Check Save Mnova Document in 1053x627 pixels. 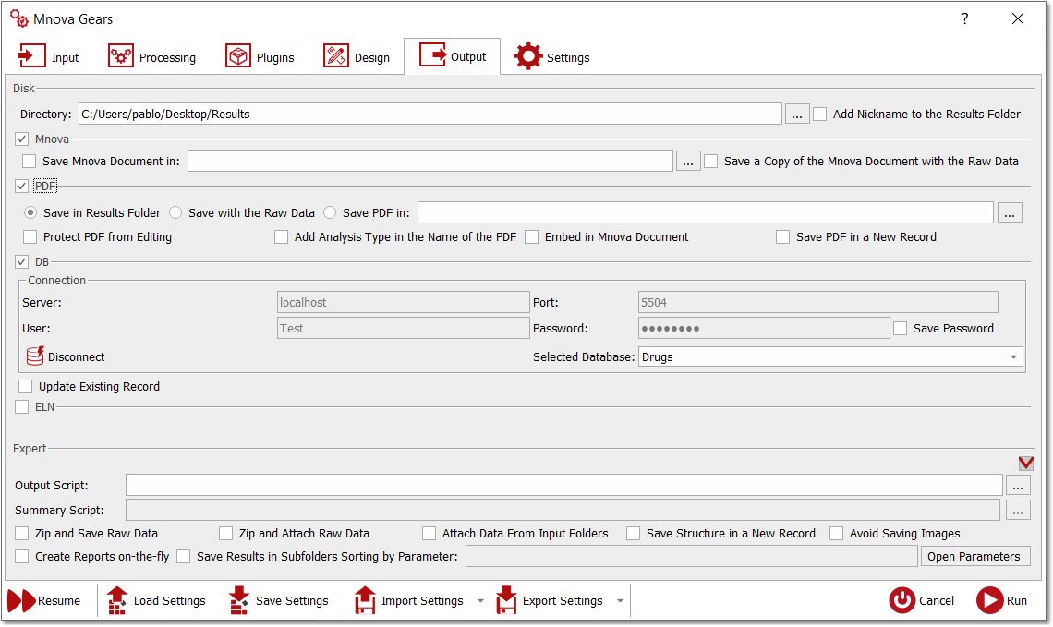pyautogui.click(x=29, y=161)
